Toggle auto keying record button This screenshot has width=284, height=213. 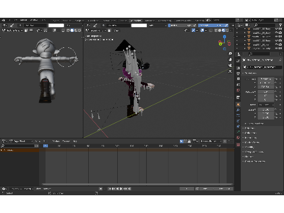tap(101, 189)
